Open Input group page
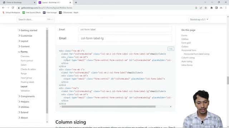This screenshot has height=128, width=229. pos(26,78)
